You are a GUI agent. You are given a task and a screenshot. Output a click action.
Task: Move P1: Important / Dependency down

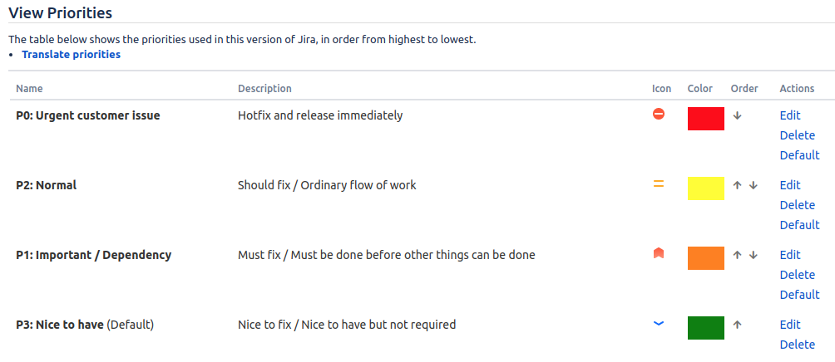(x=753, y=255)
